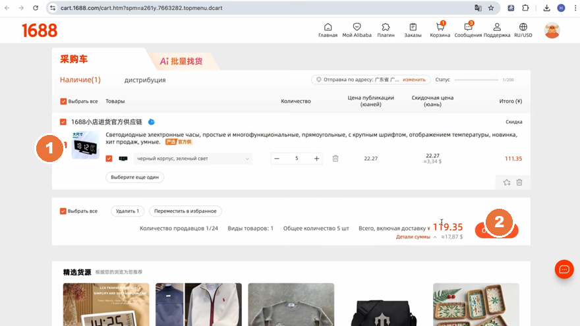
Task: Click изменить address link
Action: 414,80
